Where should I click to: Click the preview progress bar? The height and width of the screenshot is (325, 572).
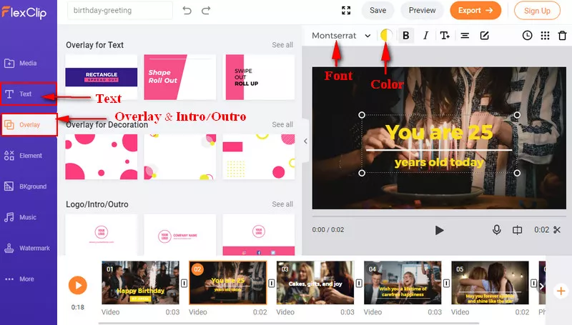point(439,216)
